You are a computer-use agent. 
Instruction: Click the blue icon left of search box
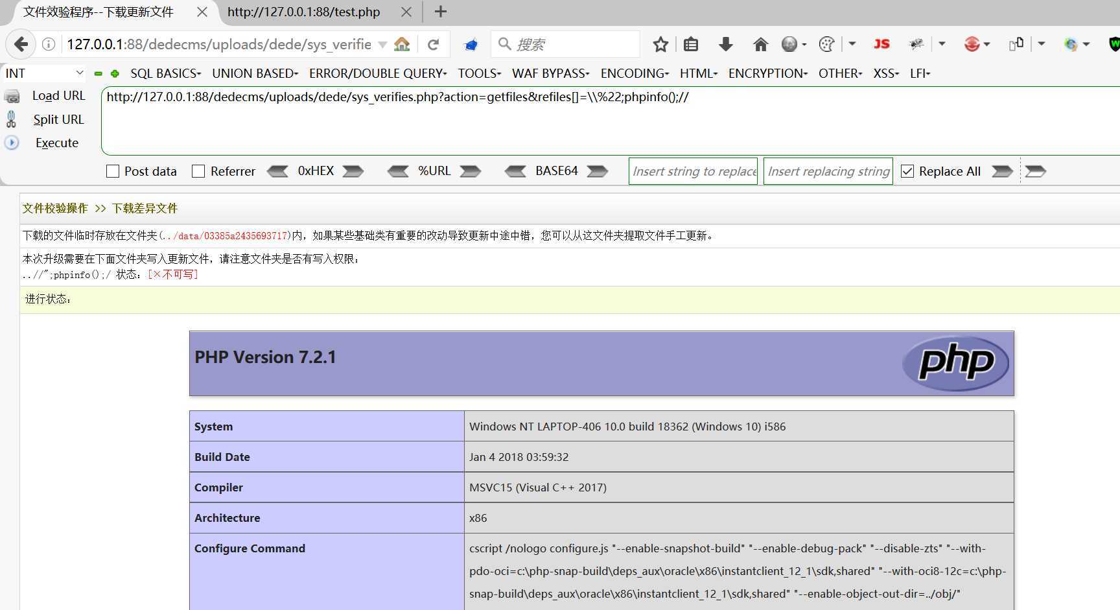tap(471, 45)
